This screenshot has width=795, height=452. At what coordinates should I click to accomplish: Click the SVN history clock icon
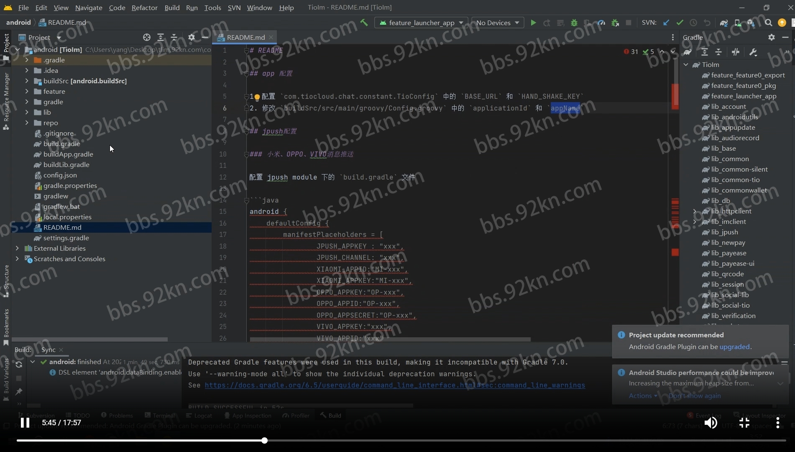click(x=693, y=23)
